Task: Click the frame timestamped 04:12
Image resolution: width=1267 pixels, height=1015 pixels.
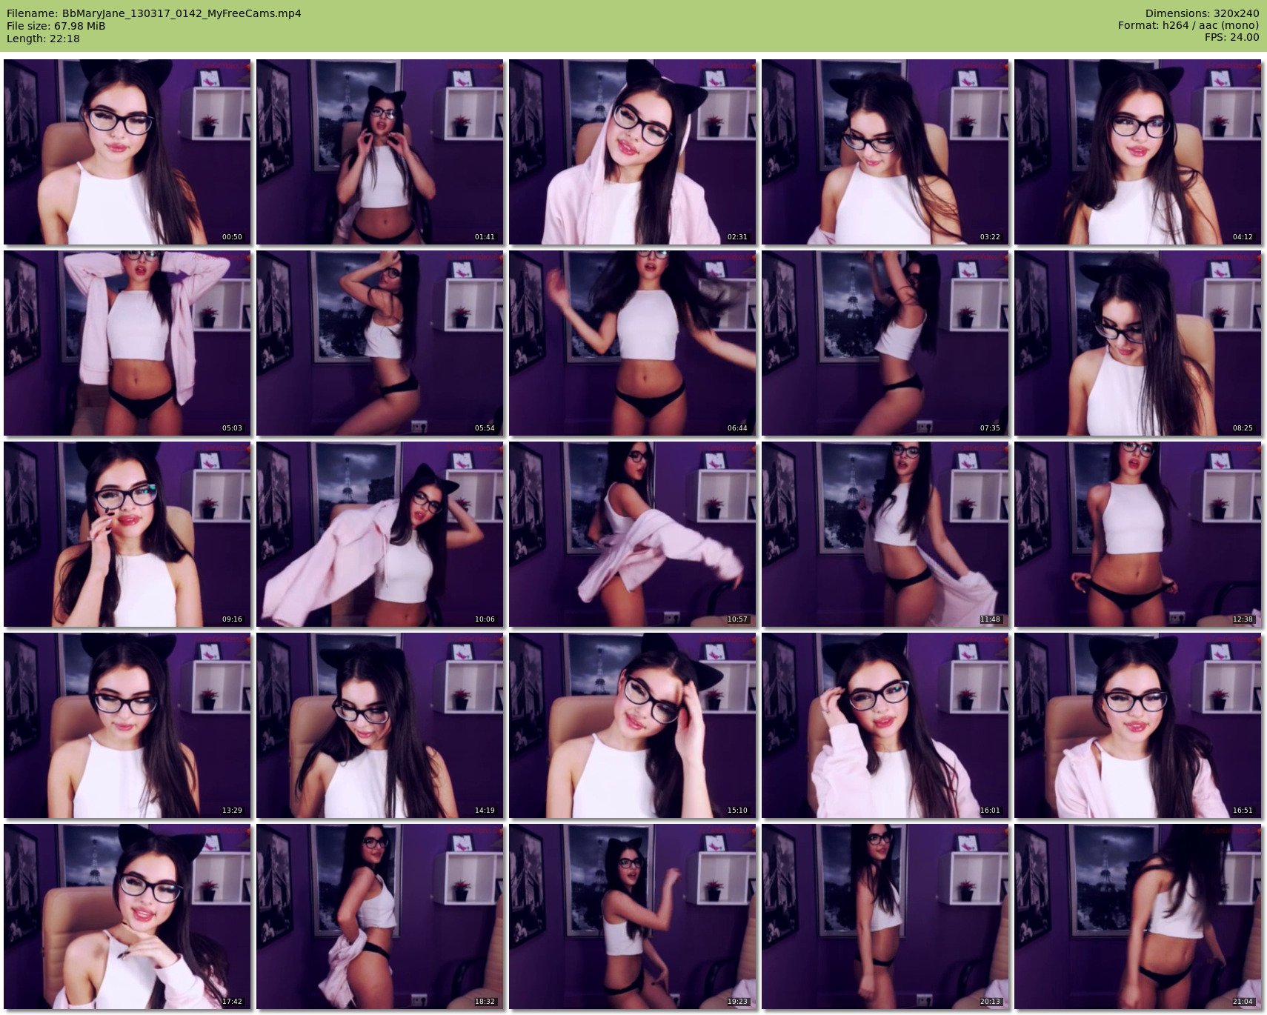Action: click(x=1137, y=152)
